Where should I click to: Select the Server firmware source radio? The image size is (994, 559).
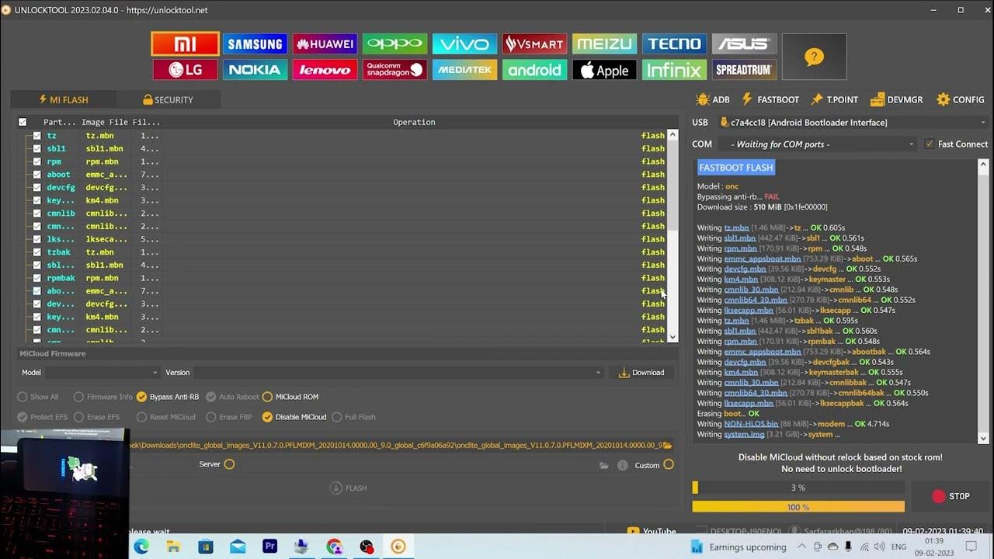click(229, 464)
